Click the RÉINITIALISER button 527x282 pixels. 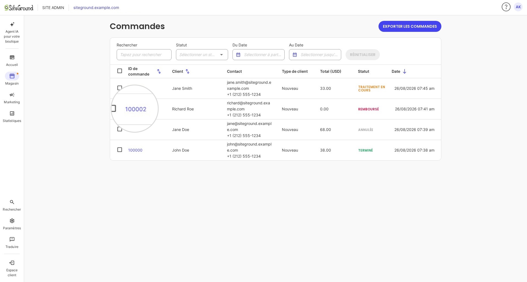click(x=363, y=55)
